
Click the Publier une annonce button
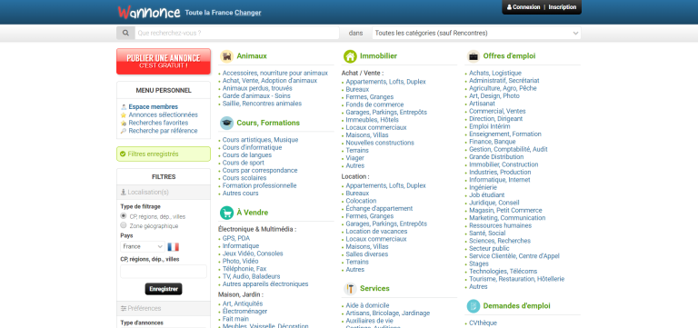pos(164,62)
